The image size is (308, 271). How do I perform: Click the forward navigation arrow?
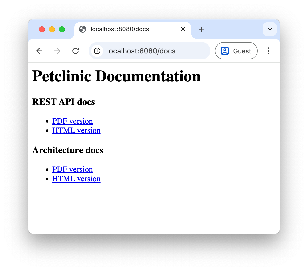pyautogui.click(x=57, y=51)
